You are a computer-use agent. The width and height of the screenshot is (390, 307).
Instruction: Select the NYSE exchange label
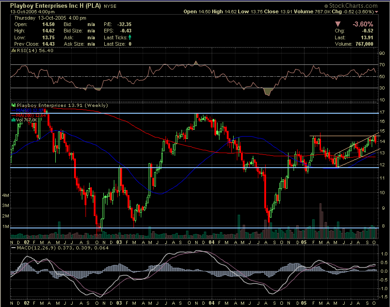pyautogui.click(x=110, y=6)
